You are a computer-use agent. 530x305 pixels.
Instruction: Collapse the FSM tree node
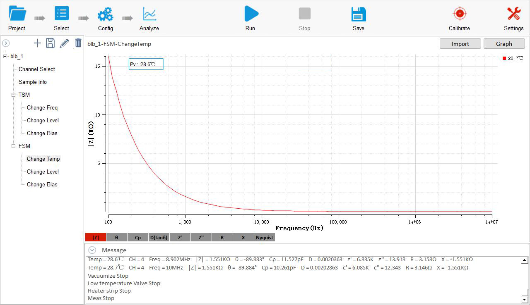[x=14, y=146]
